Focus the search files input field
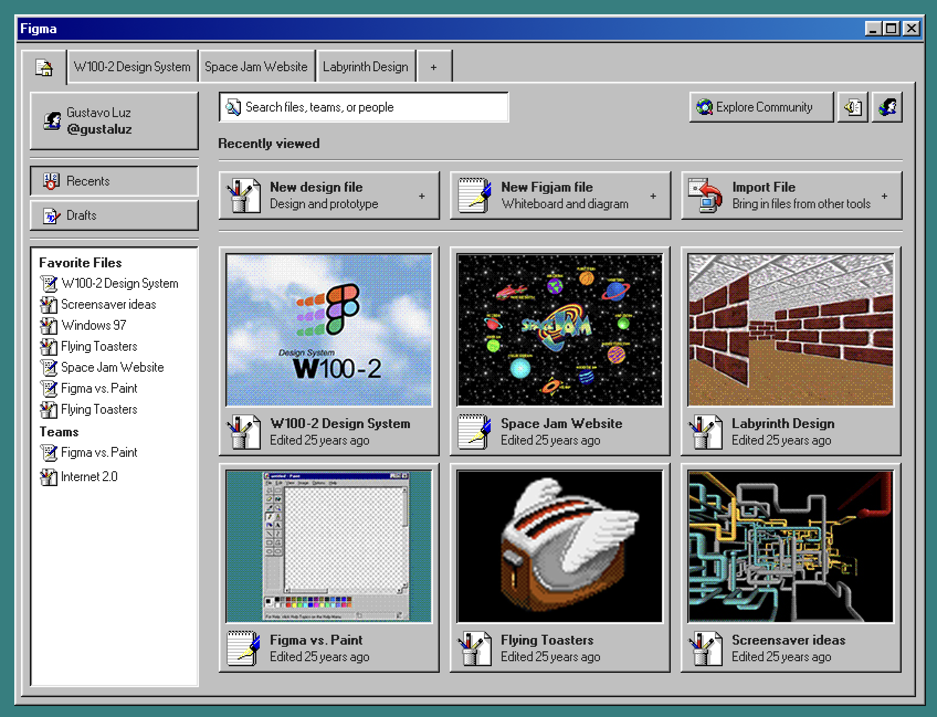 click(x=364, y=107)
